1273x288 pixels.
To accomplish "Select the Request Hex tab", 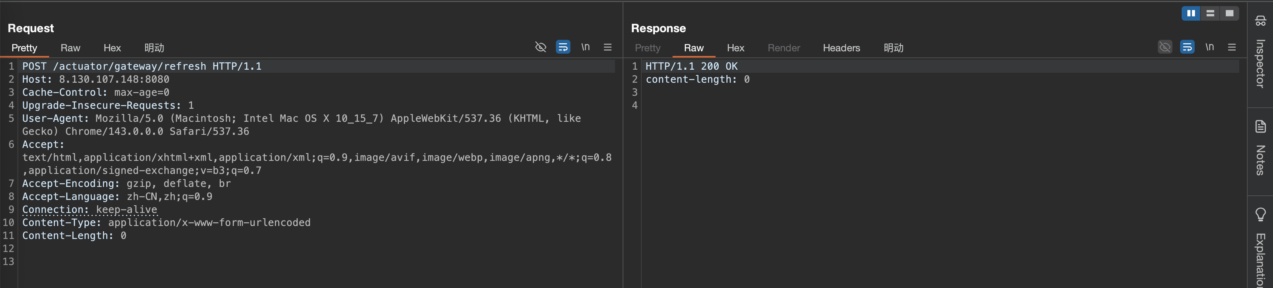I will click(x=112, y=48).
